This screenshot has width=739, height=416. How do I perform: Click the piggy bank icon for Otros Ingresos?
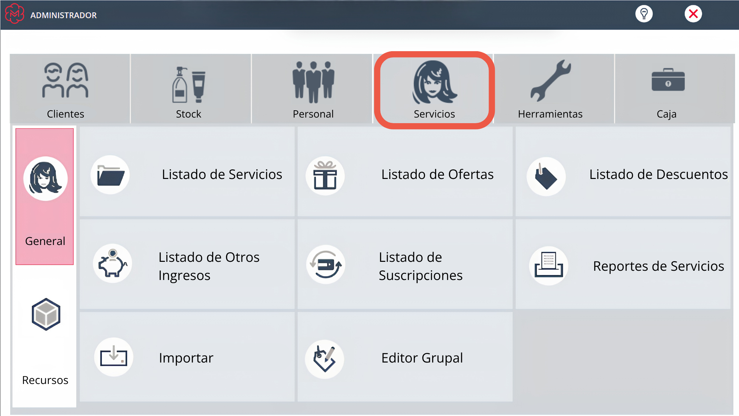point(112,263)
